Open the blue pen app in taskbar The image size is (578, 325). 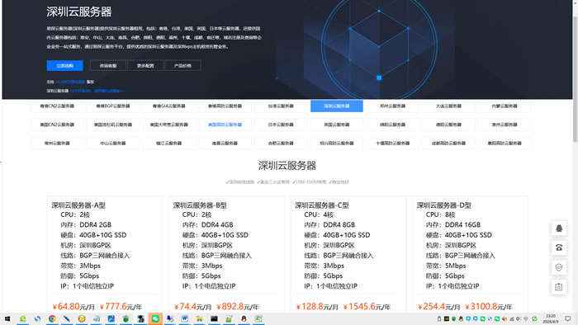tap(67, 318)
